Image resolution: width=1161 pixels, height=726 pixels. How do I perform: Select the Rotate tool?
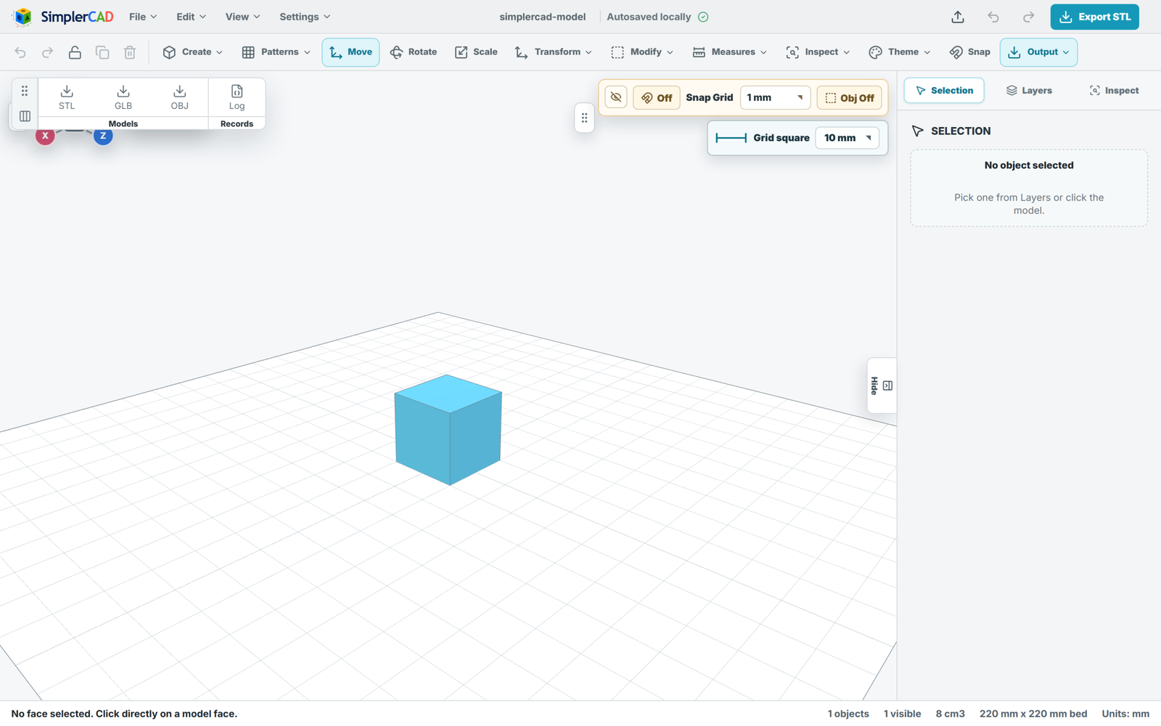click(x=414, y=52)
